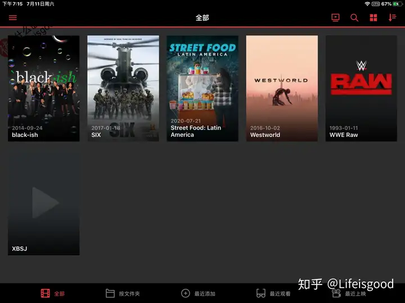
Task: Click the date 2020-07-21
Action: (x=186, y=121)
